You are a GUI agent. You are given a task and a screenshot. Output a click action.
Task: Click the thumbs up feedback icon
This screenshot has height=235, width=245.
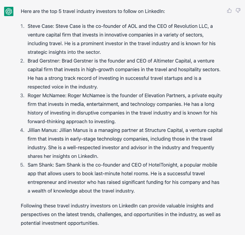229,11
